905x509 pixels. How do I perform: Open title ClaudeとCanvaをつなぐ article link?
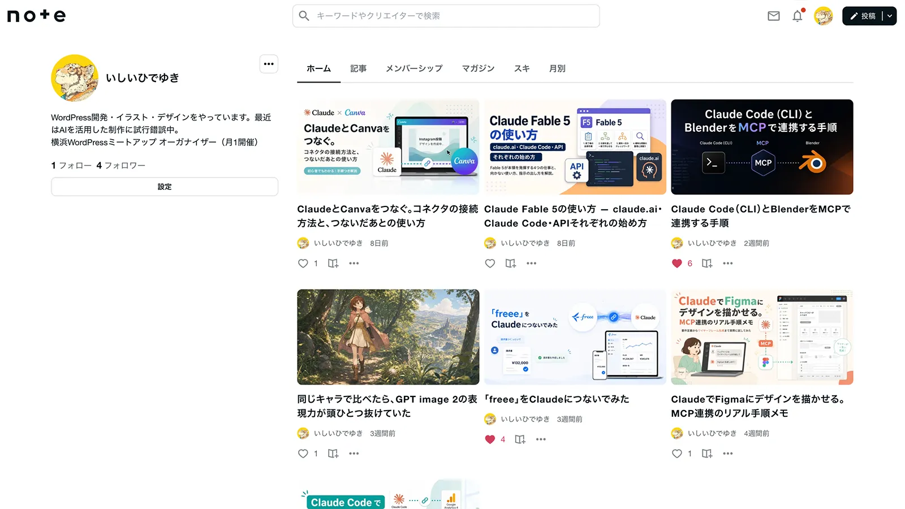click(x=387, y=216)
